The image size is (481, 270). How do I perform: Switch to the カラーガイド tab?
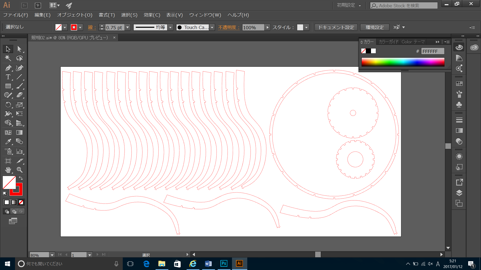(388, 42)
